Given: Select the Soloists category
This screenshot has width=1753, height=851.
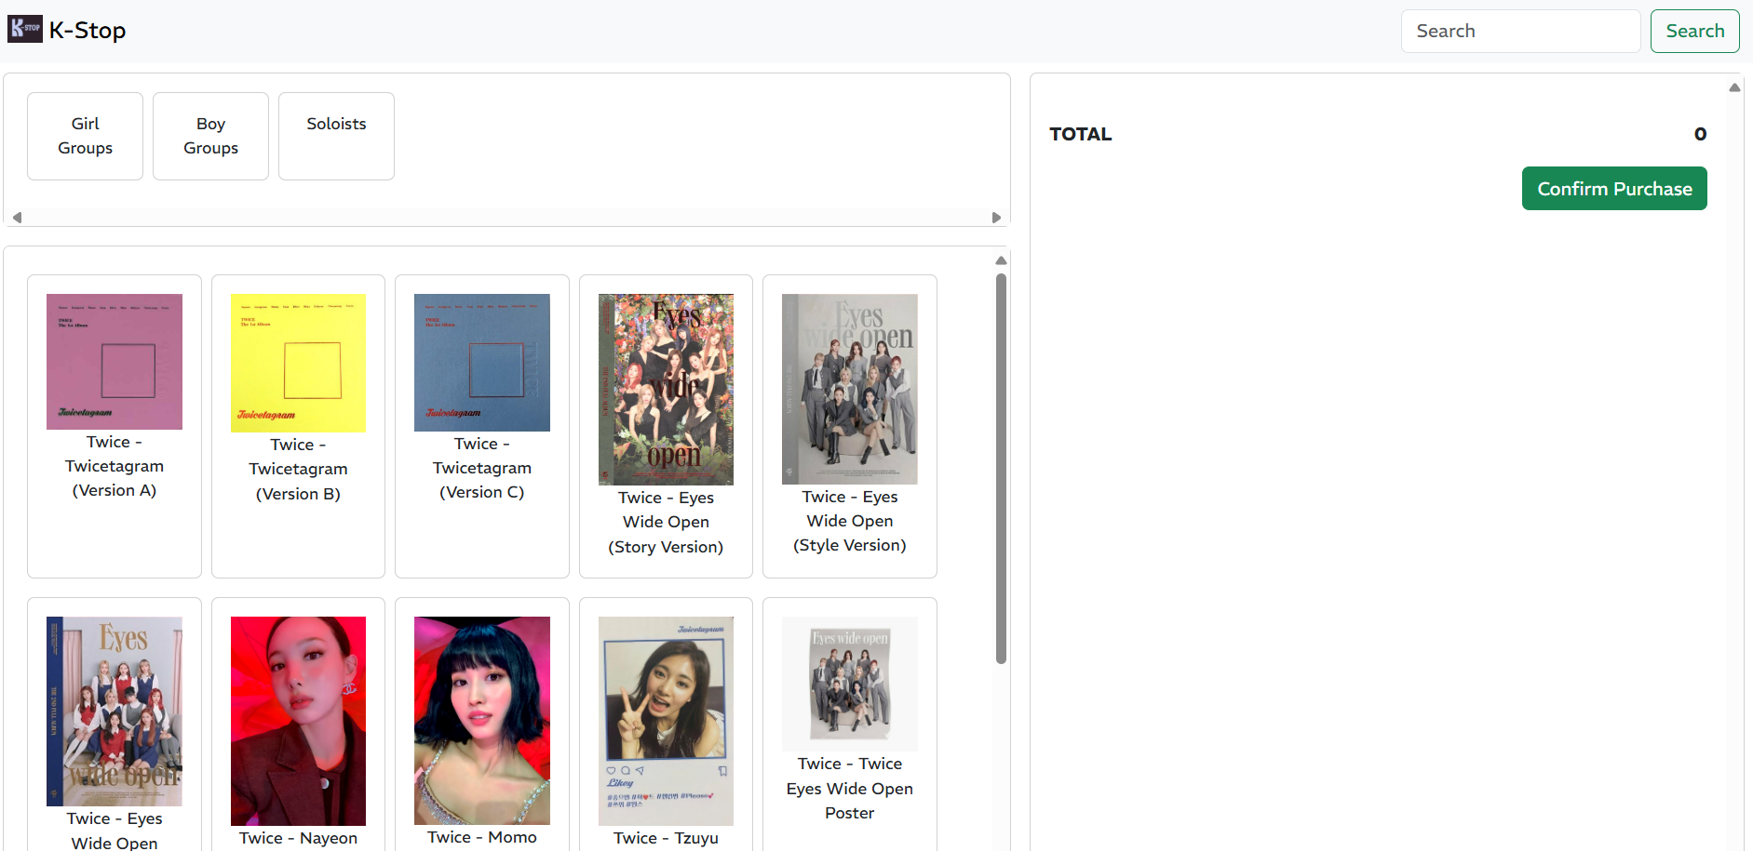Looking at the screenshot, I should tap(336, 136).
